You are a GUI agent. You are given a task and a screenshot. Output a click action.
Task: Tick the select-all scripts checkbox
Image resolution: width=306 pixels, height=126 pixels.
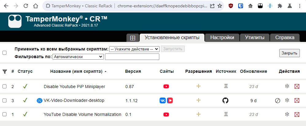(4, 53)
